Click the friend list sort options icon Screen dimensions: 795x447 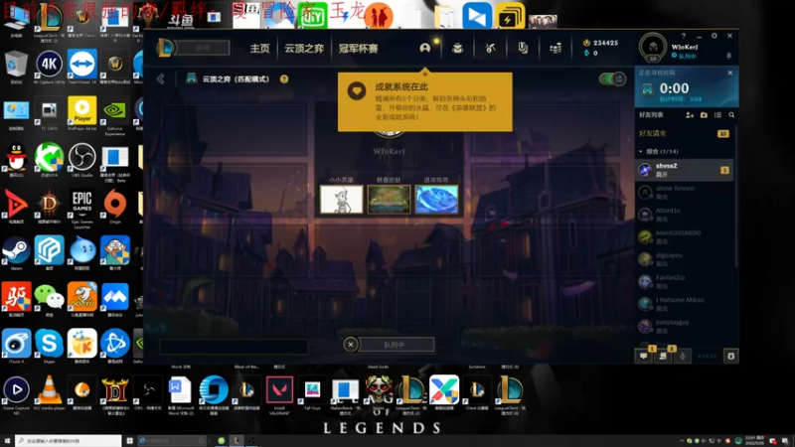(x=717, y=115)
